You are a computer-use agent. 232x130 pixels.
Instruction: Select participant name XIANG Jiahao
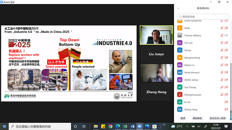tap(191, 80)
